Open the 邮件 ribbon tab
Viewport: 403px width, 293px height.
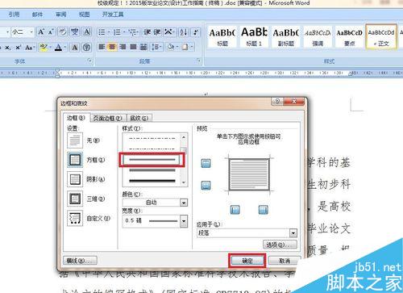pyautogui.click(x=37, y=15)
